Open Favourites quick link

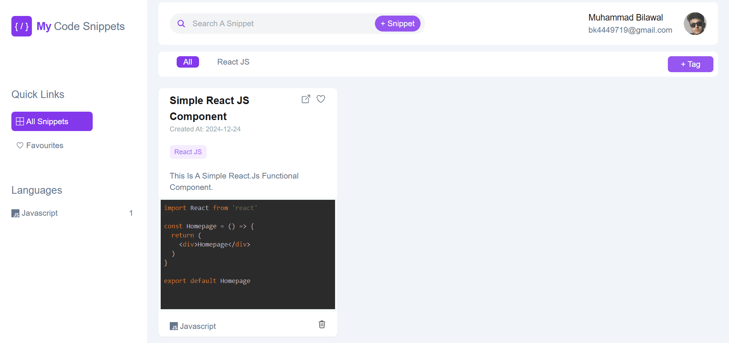52,145
